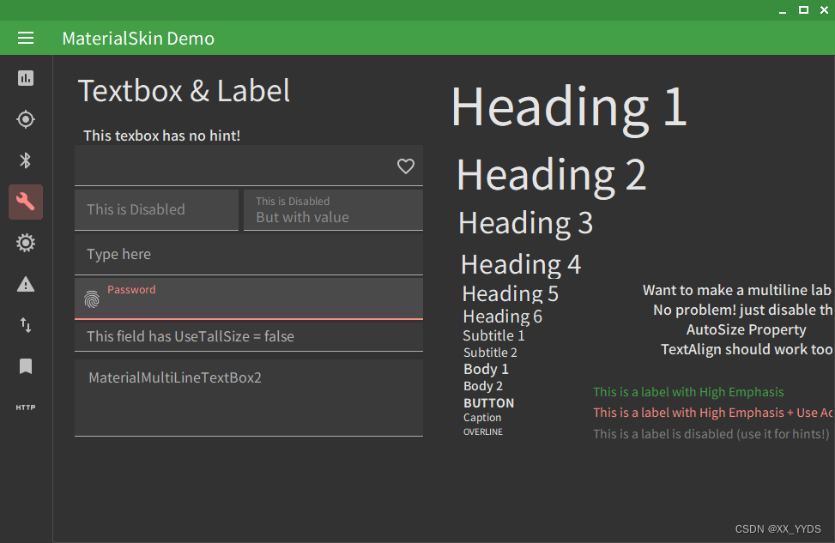Close the MaterialSkin Demo window
This screenshot has width=835, height=543.
click(x=825, y=10)
